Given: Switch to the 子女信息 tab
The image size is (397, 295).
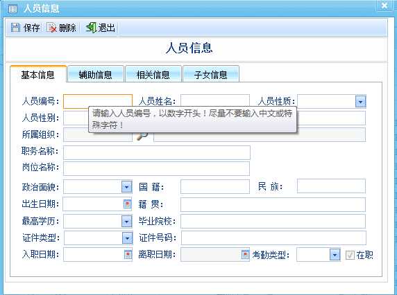Looking at the screenshot, I should pos(211,74).
